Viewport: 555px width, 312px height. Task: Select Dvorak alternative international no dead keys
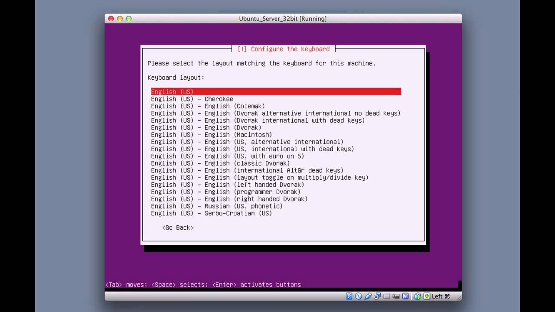coord(276,113)
